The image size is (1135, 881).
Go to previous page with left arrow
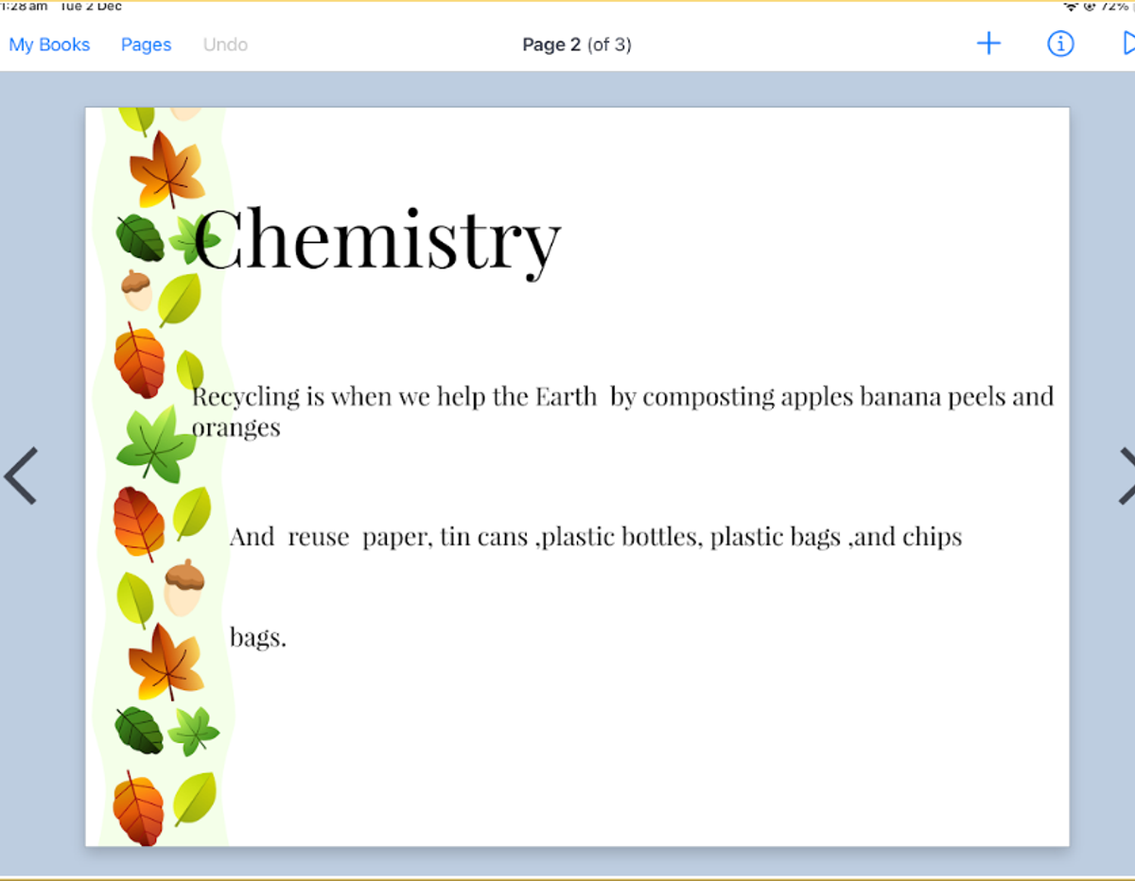[21, 475]
